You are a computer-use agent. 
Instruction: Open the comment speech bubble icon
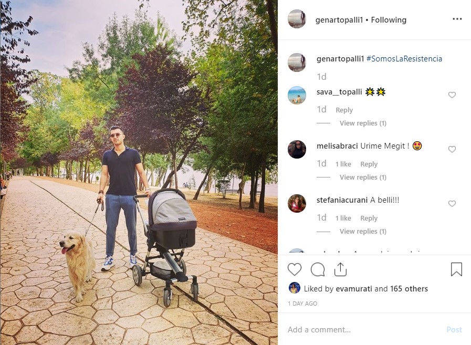coord(318,269)
